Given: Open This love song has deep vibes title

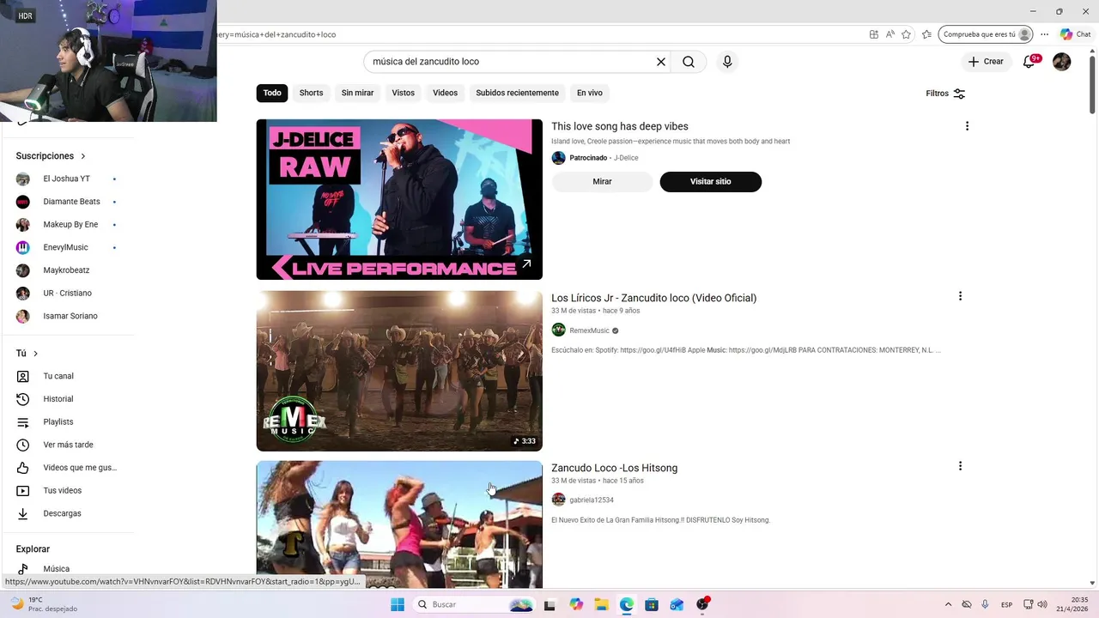Looking at the screenshot, I should pos(619,126).
